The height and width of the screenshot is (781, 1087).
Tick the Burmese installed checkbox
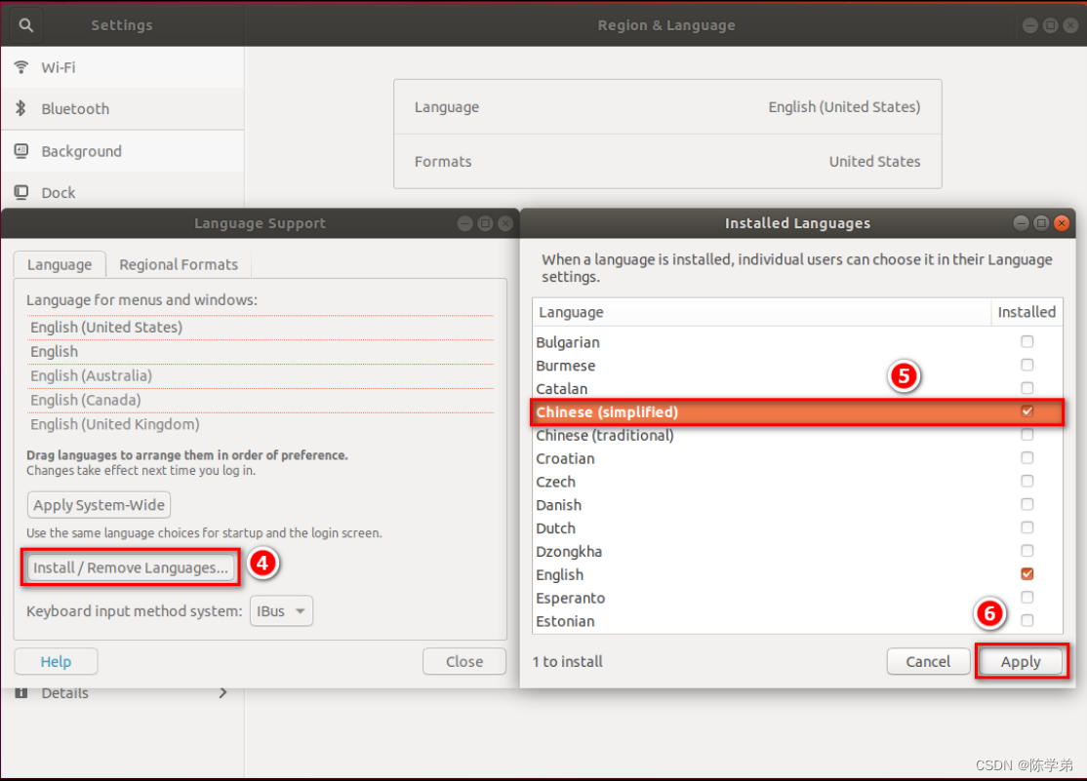(x=1027, y=365)
